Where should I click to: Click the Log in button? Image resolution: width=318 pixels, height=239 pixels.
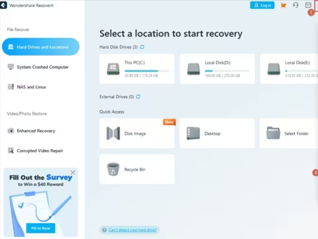coord(262,5)
